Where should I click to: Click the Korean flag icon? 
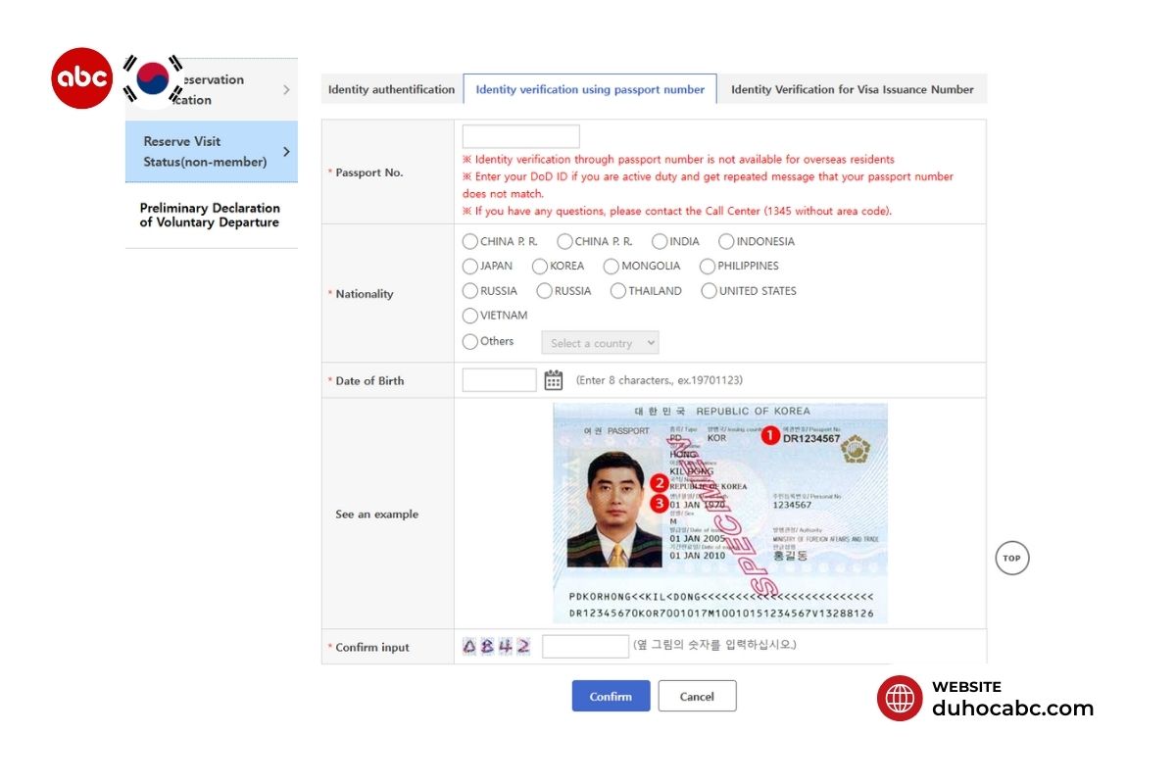coord(153,78)
